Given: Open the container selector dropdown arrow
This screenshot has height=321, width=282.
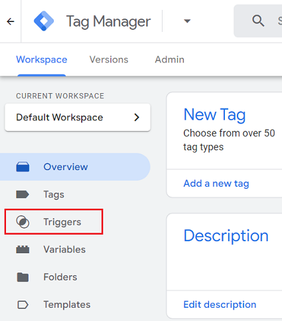Looking at the screenshot, I should 187,21.
